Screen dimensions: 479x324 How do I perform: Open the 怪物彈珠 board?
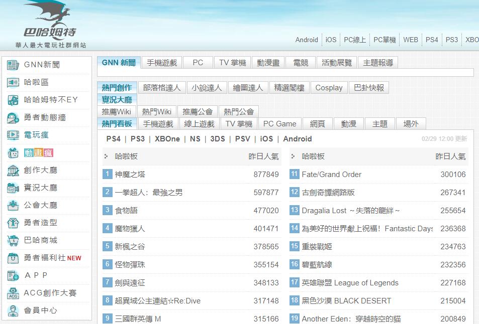click(130, 264)
